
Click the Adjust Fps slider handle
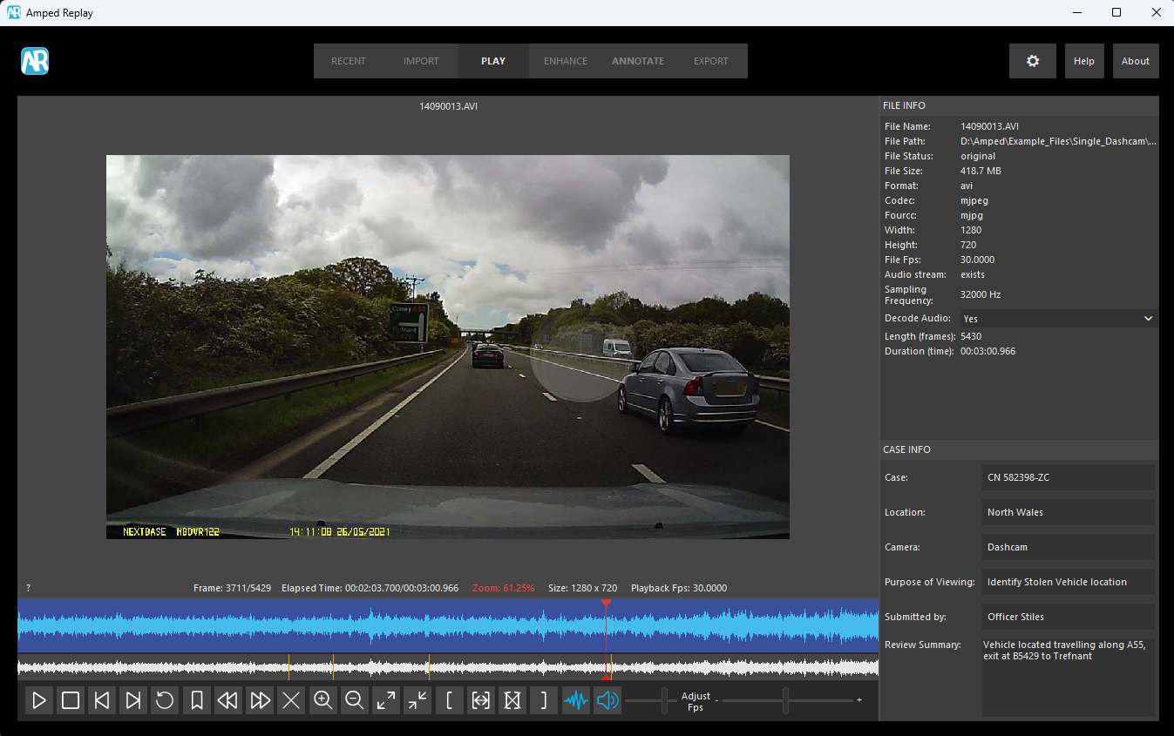(786, 700)
